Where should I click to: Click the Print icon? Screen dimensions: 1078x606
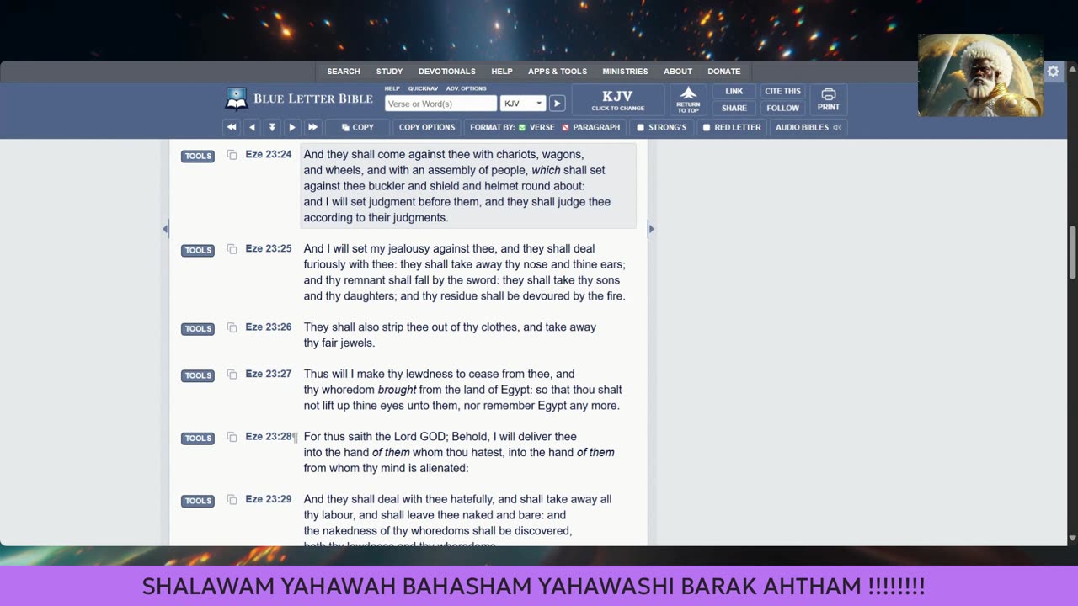pyautogui.click(x=829, y=99)
